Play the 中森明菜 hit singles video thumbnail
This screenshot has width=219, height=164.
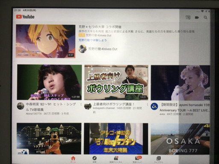coord(49,82)
